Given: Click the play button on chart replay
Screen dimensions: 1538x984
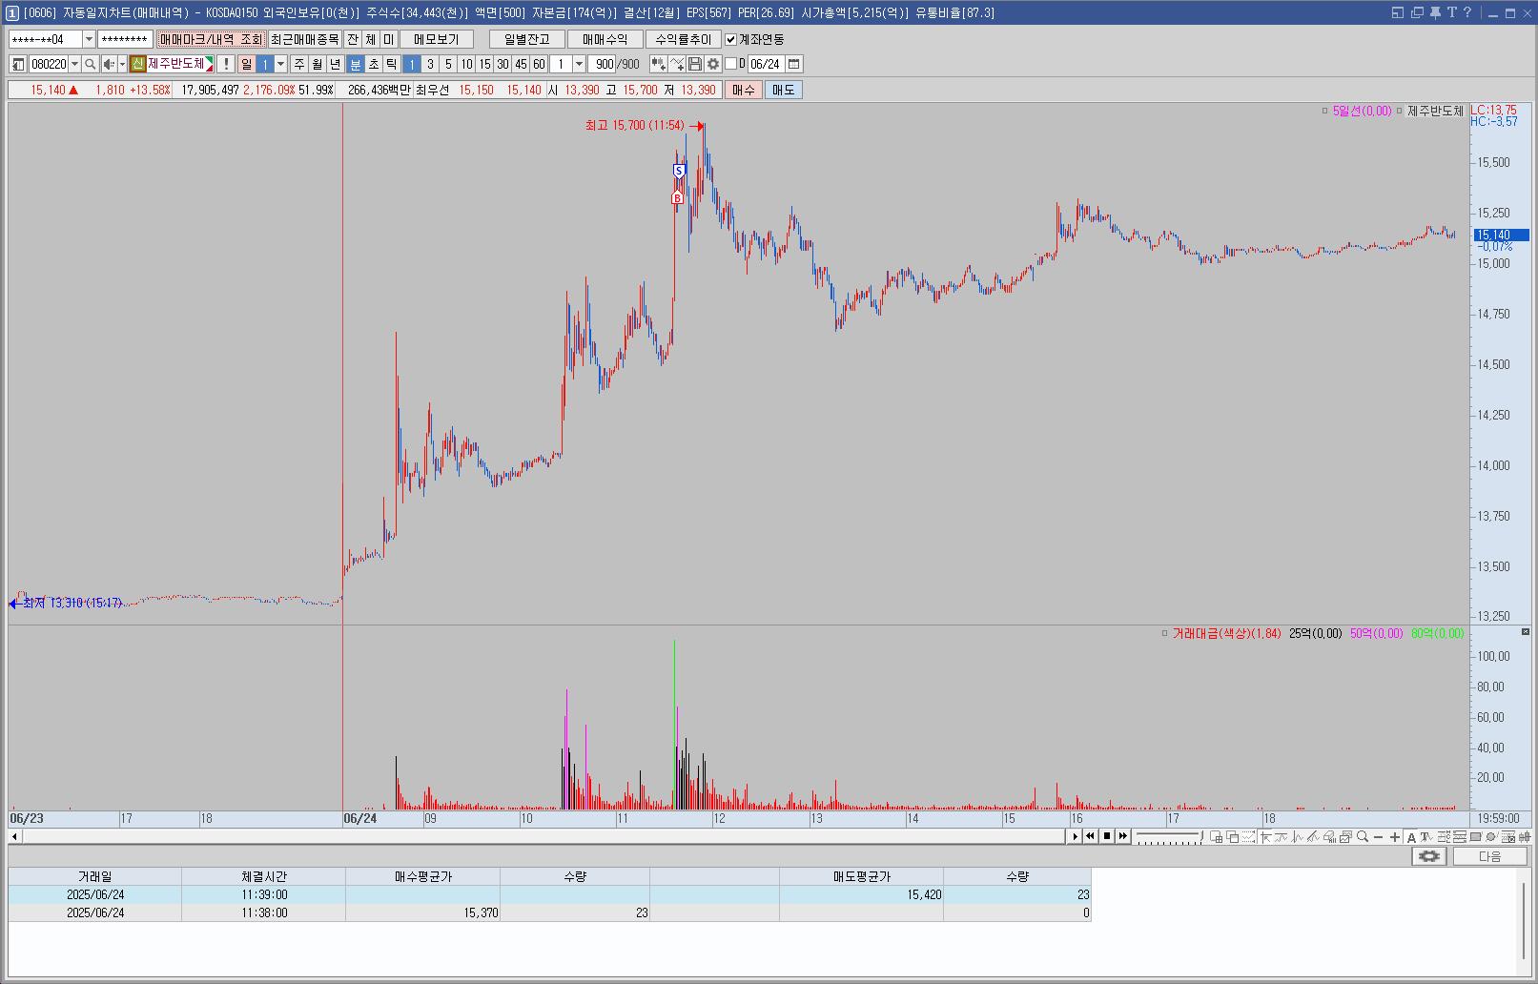Looking at the screenshot, I should coord(1075,836).
